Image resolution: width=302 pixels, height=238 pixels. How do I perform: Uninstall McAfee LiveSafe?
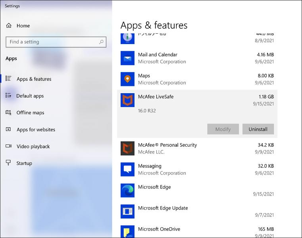pos(258,129)
